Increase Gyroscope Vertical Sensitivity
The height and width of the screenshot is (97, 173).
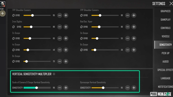134,88
